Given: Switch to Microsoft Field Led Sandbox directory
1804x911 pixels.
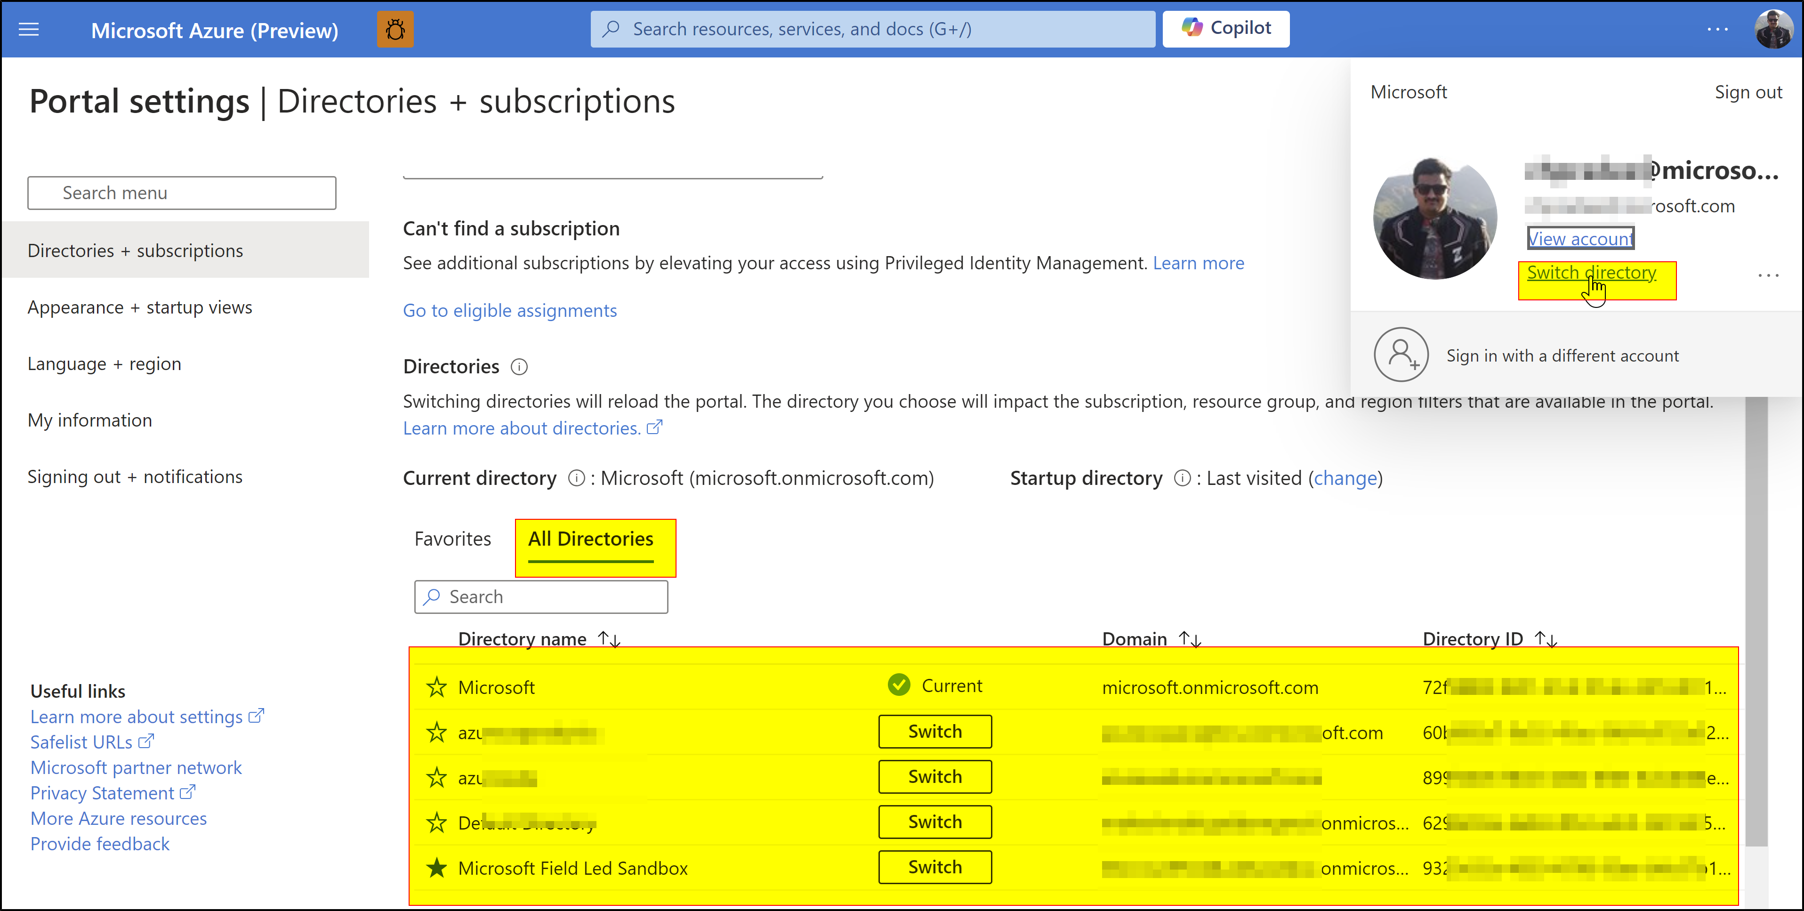Looking at the screenshot, I should coord(935,867).
